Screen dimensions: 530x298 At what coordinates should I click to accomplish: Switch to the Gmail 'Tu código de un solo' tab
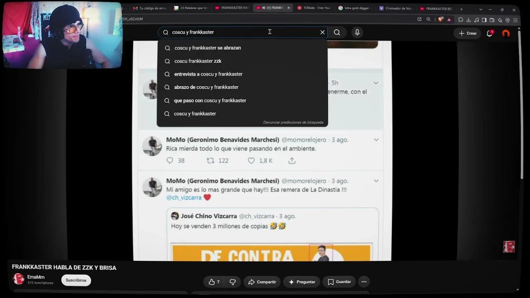click(x=150, y=8)
